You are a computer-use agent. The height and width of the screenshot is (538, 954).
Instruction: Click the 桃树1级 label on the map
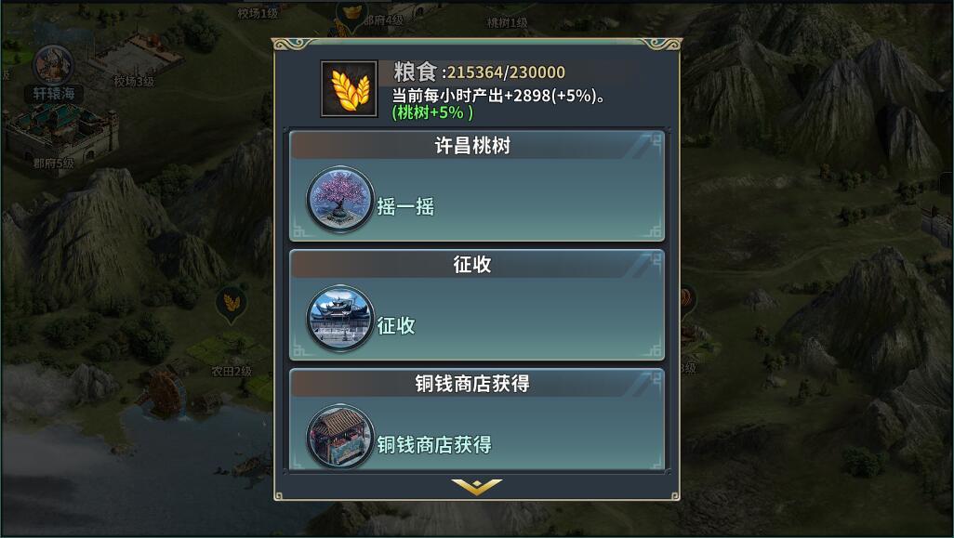(507, 22)
